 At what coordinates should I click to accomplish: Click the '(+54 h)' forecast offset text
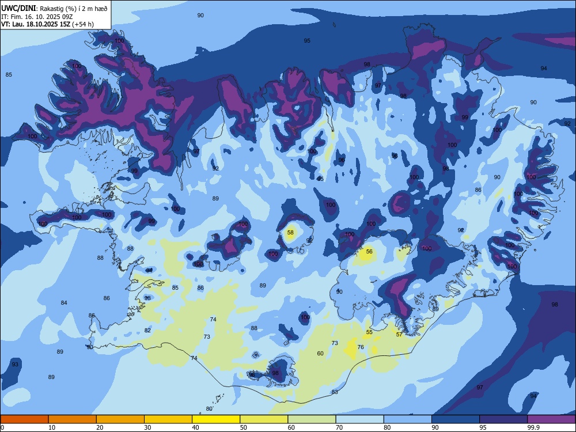coord(82,24)
